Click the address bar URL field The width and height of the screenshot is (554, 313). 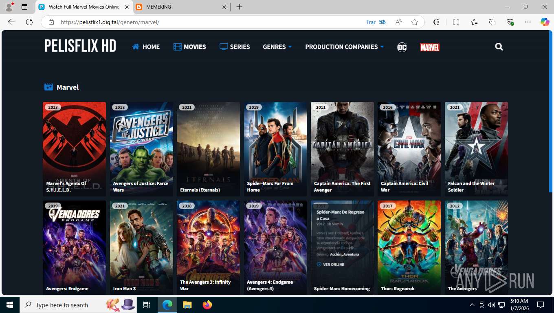[x=212, y=22]
